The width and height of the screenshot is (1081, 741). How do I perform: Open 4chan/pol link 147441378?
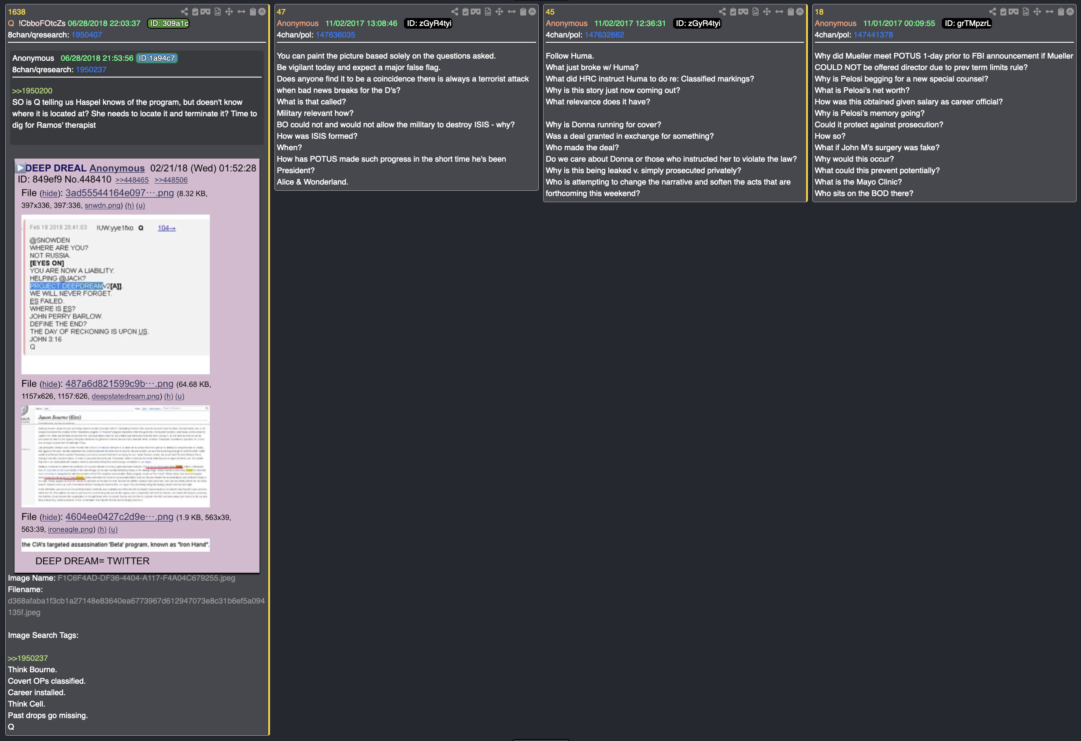point(873,35)
